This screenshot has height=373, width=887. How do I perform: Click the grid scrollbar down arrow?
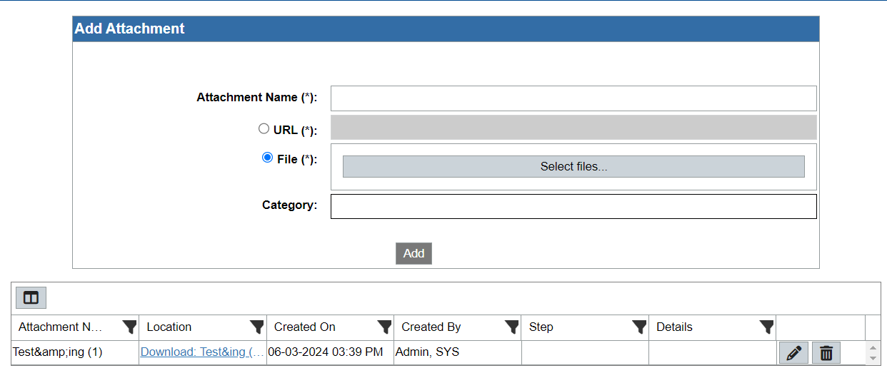(x=873, y=358)
